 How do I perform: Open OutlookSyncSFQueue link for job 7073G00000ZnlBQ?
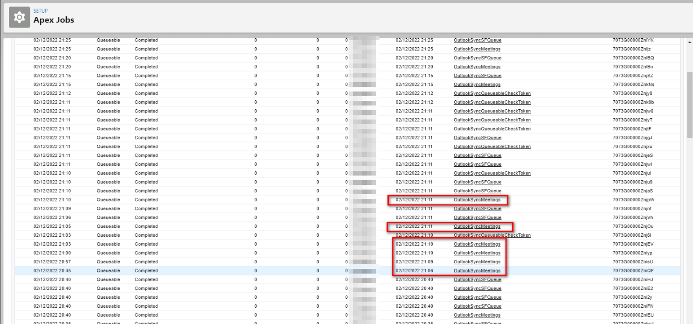tap(477, 58)
